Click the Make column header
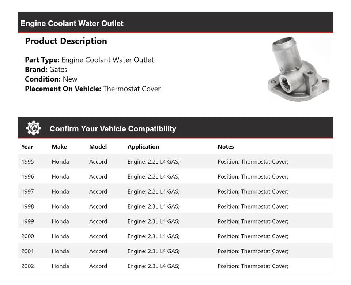351x285 pixels. tap(59, 147)
